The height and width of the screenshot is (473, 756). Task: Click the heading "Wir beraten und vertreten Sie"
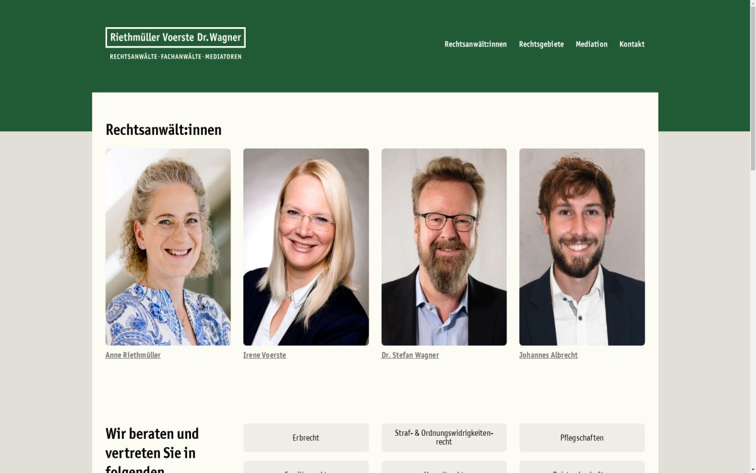152,443
